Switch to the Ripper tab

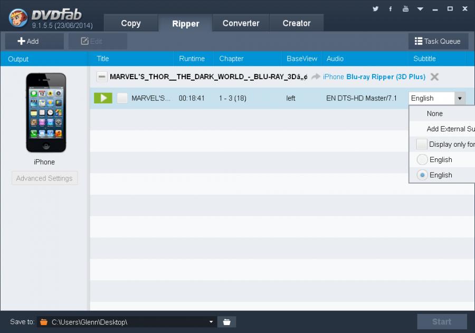(185, 23)
